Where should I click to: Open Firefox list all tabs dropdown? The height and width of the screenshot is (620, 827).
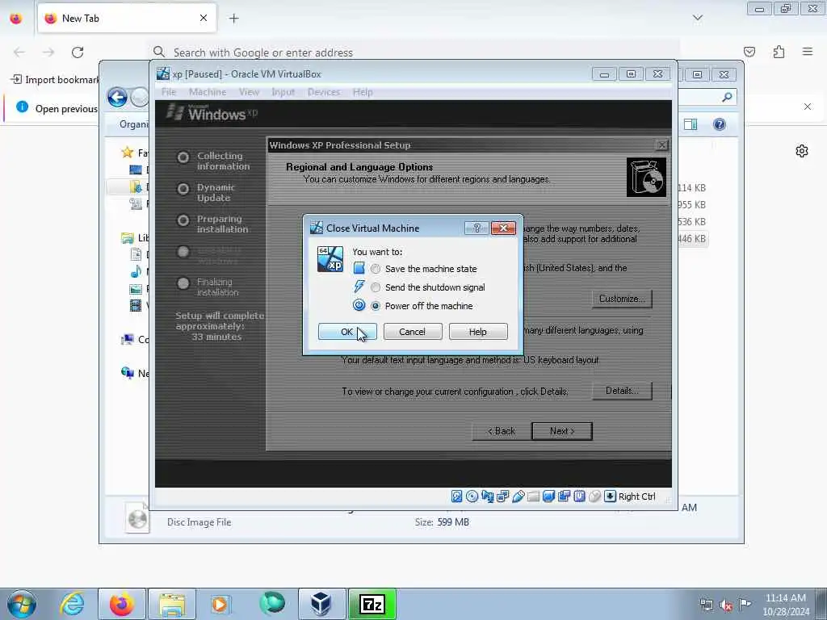pyautogui.click(x=697, y=19)
